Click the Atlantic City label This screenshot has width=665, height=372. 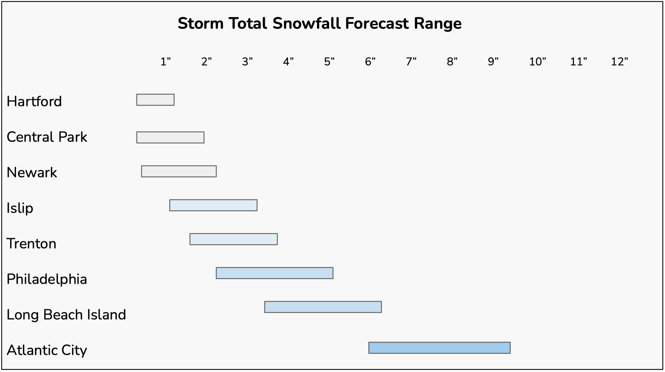coord(47,350)
